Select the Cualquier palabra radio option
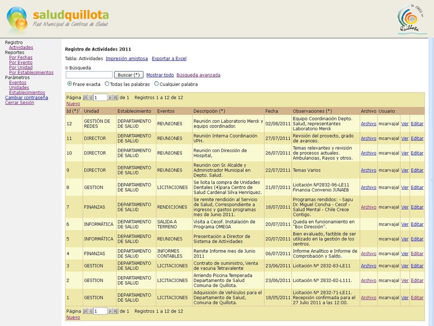The image size is (434, 326). [156, 84]
